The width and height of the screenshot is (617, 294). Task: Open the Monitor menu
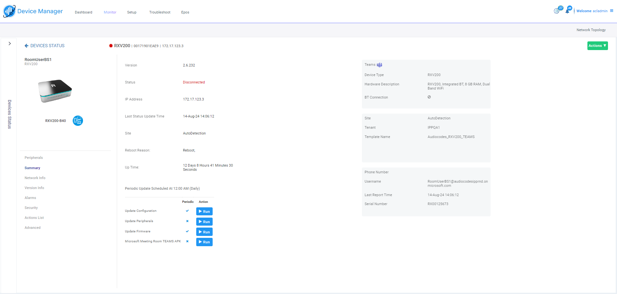[110, 12]
